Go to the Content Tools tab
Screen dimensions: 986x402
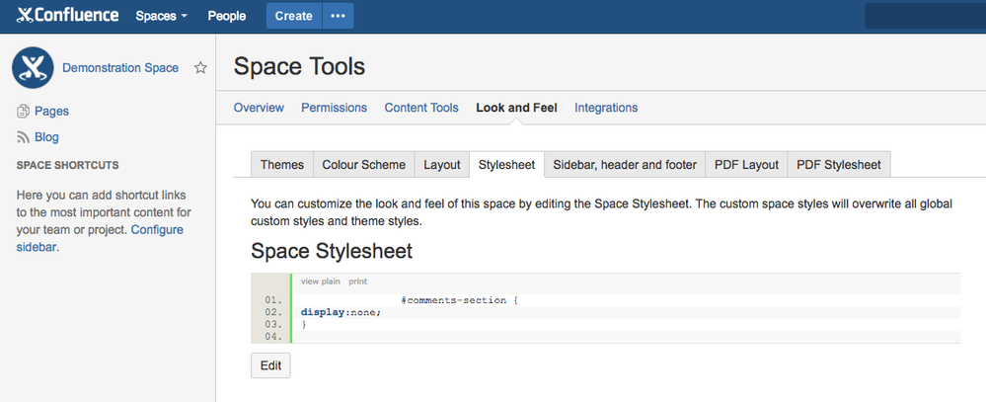pos(421,108)
